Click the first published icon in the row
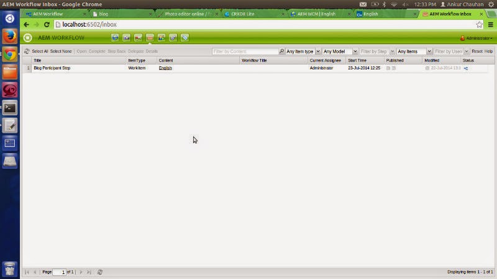497x279 pixels. 388,68
